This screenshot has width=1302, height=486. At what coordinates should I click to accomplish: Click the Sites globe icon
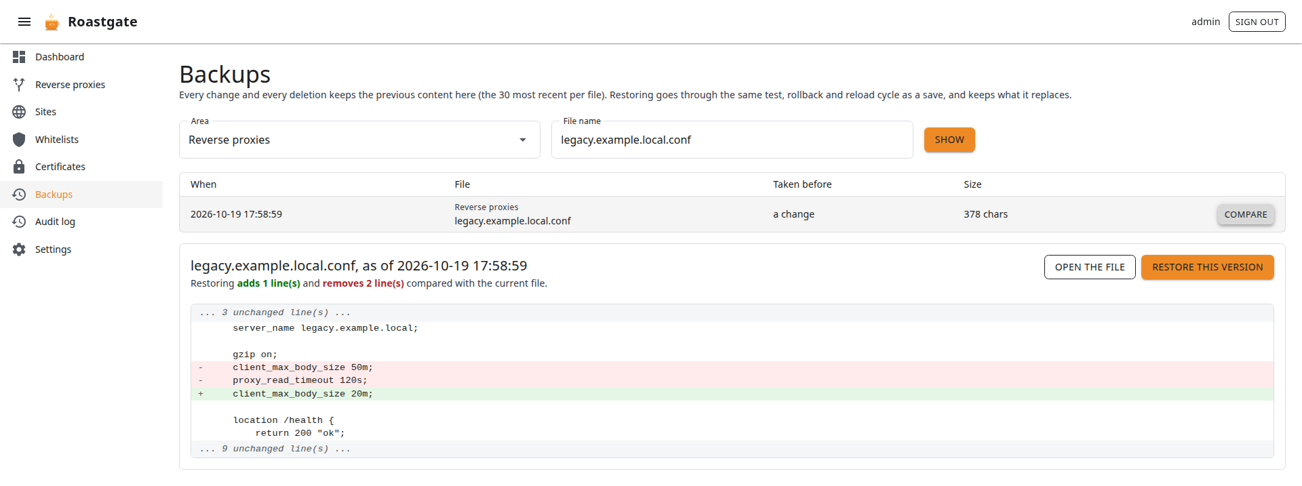tap(19, 112)
